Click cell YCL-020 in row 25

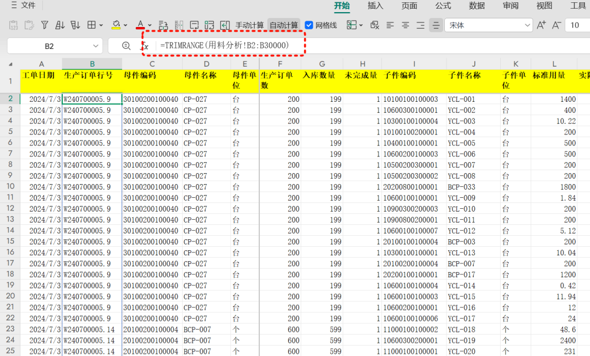point(474,351)
